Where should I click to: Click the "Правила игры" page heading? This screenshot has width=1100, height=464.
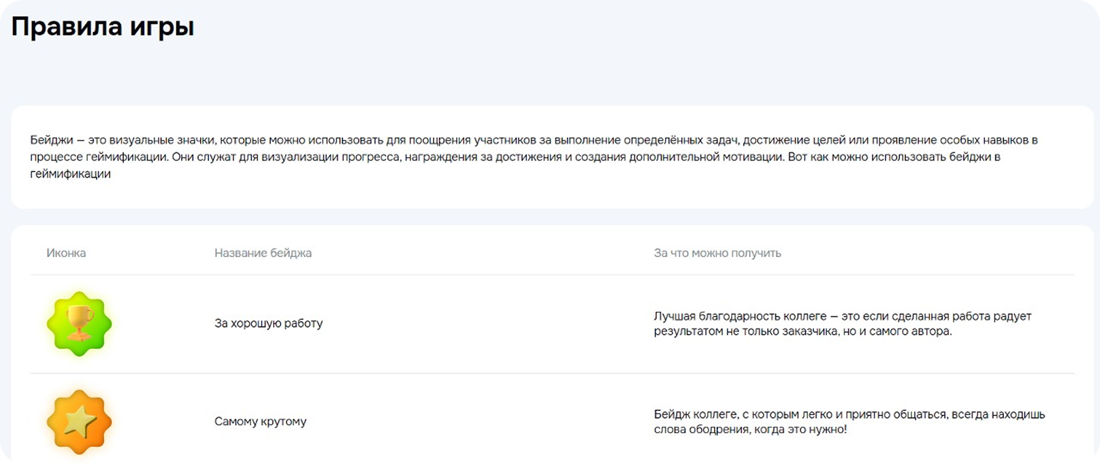pos(103,27)
